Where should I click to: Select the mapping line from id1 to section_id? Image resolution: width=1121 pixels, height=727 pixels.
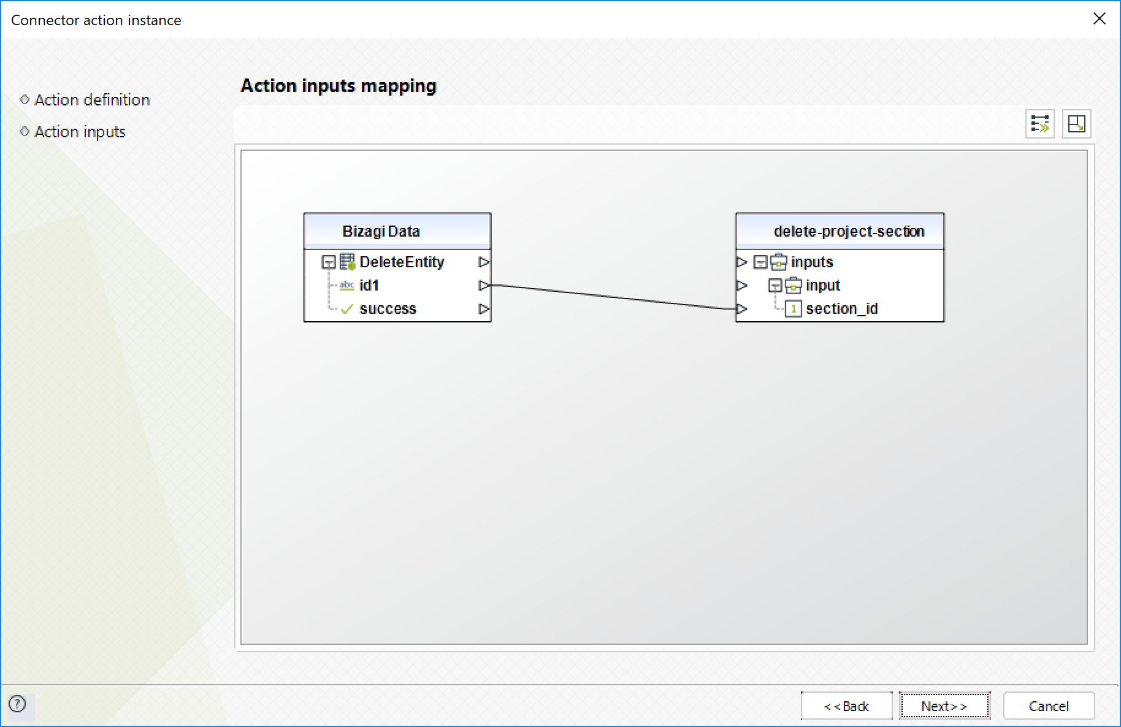613,297
